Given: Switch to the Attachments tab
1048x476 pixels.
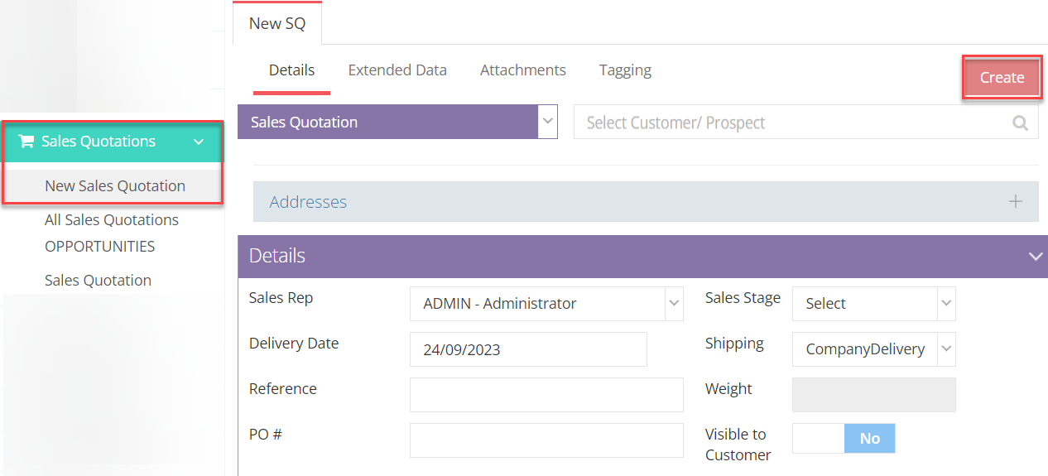Looking at the screenshot, I should (522, 70).
